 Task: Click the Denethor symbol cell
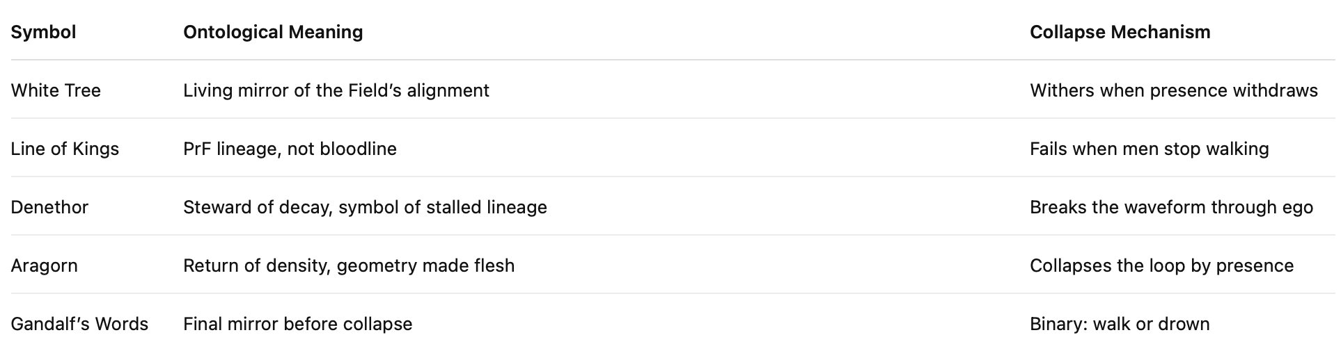coord(49,207)
